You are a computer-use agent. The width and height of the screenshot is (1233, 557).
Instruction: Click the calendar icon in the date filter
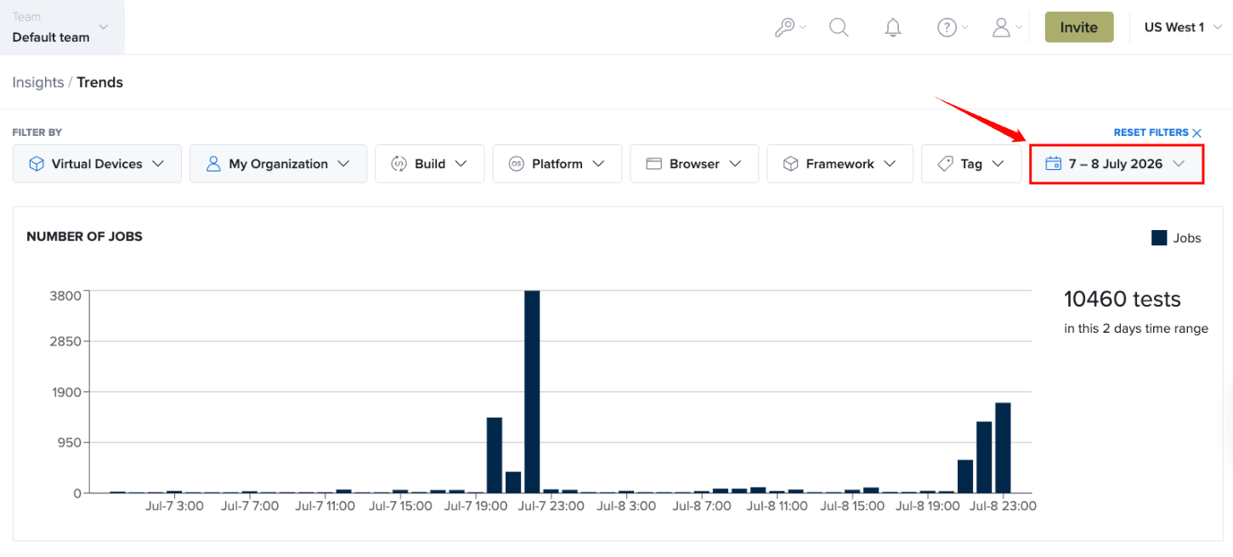click(1054, 164)
